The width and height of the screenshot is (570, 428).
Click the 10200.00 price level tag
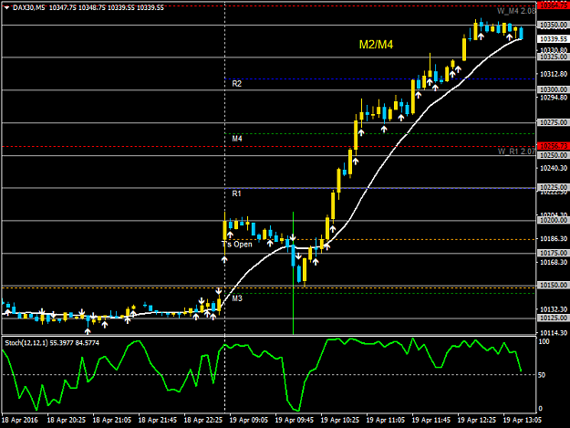(x=554, y=220)
